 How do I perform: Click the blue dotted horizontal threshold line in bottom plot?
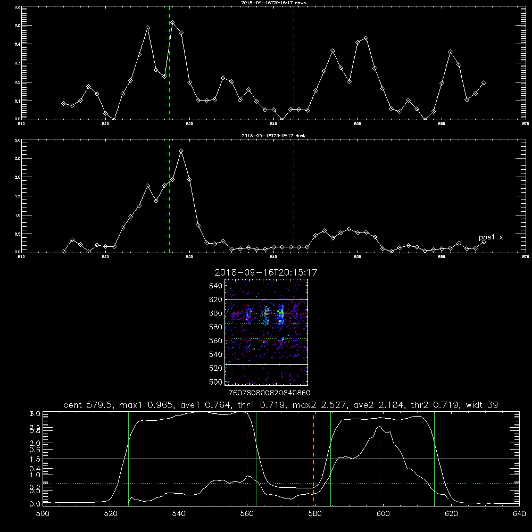pyautogui.click(x=281, y=483)
